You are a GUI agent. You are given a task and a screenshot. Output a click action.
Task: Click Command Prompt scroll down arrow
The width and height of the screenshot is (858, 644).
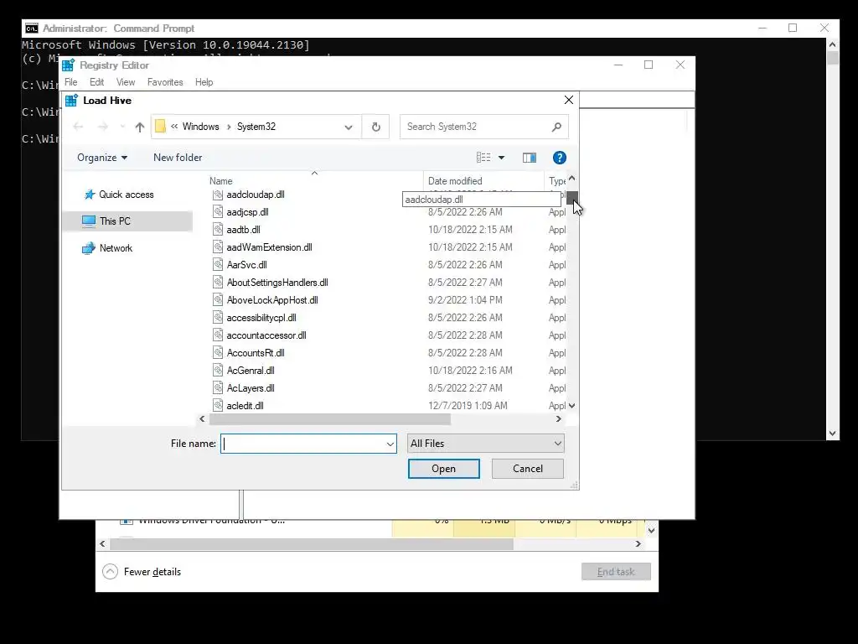coord(832,434)
